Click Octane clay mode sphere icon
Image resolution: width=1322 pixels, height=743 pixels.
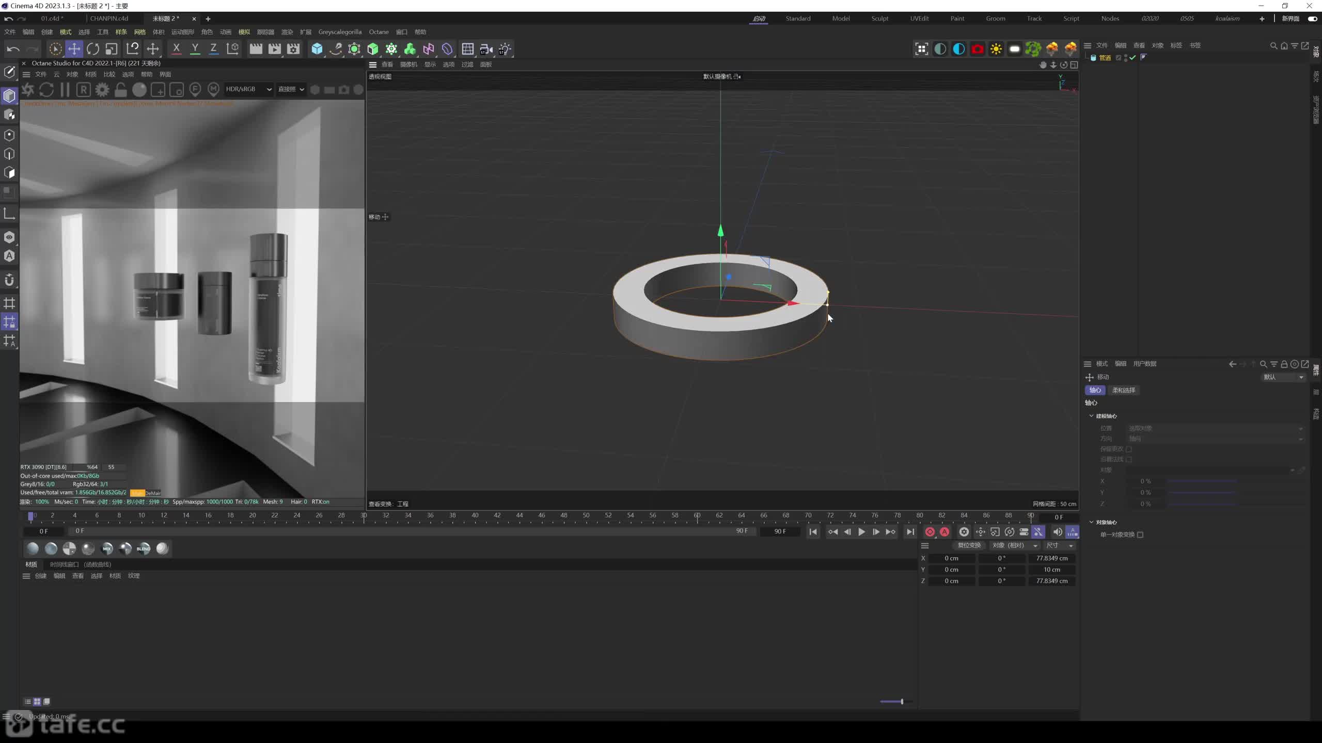click(139, 90)
